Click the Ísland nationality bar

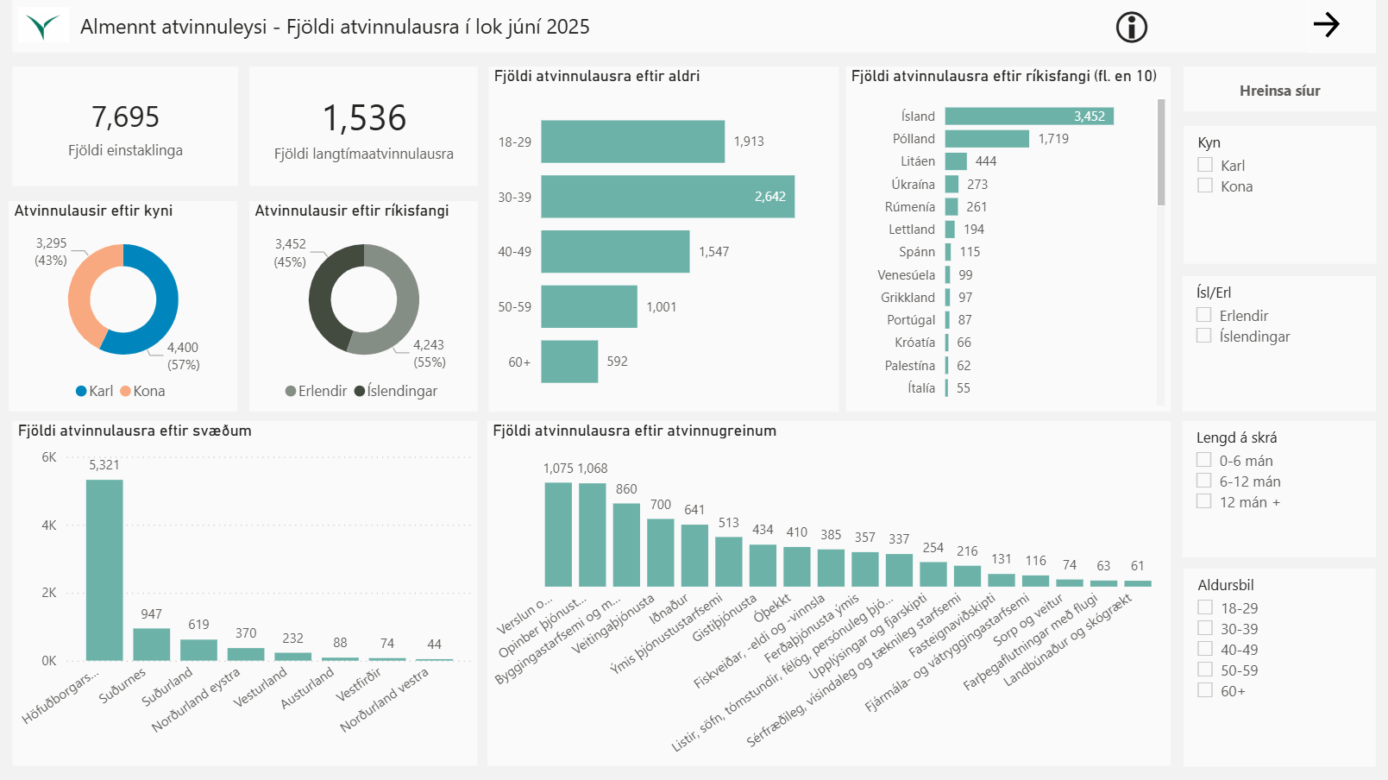click(x=1029, y=116)
